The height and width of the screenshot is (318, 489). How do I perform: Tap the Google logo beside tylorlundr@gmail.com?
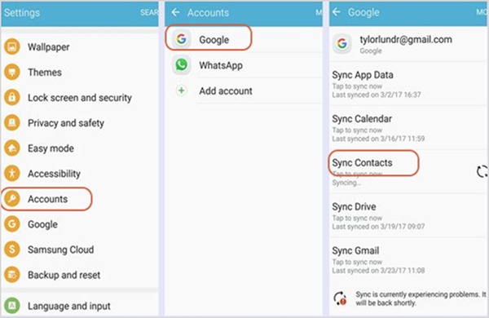[342, 44]
